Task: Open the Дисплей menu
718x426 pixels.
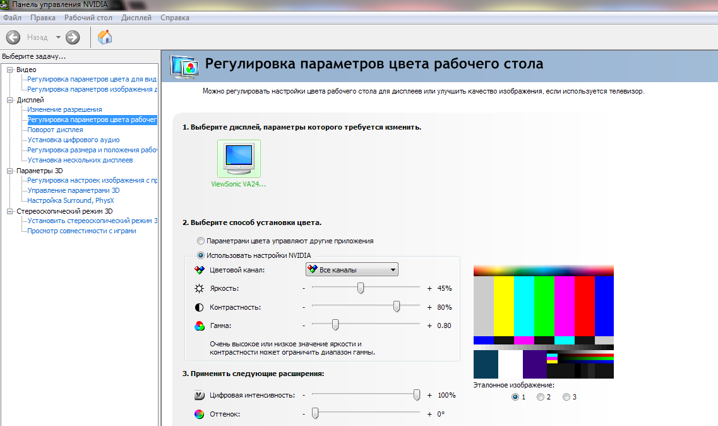Action: pos(136,18)
